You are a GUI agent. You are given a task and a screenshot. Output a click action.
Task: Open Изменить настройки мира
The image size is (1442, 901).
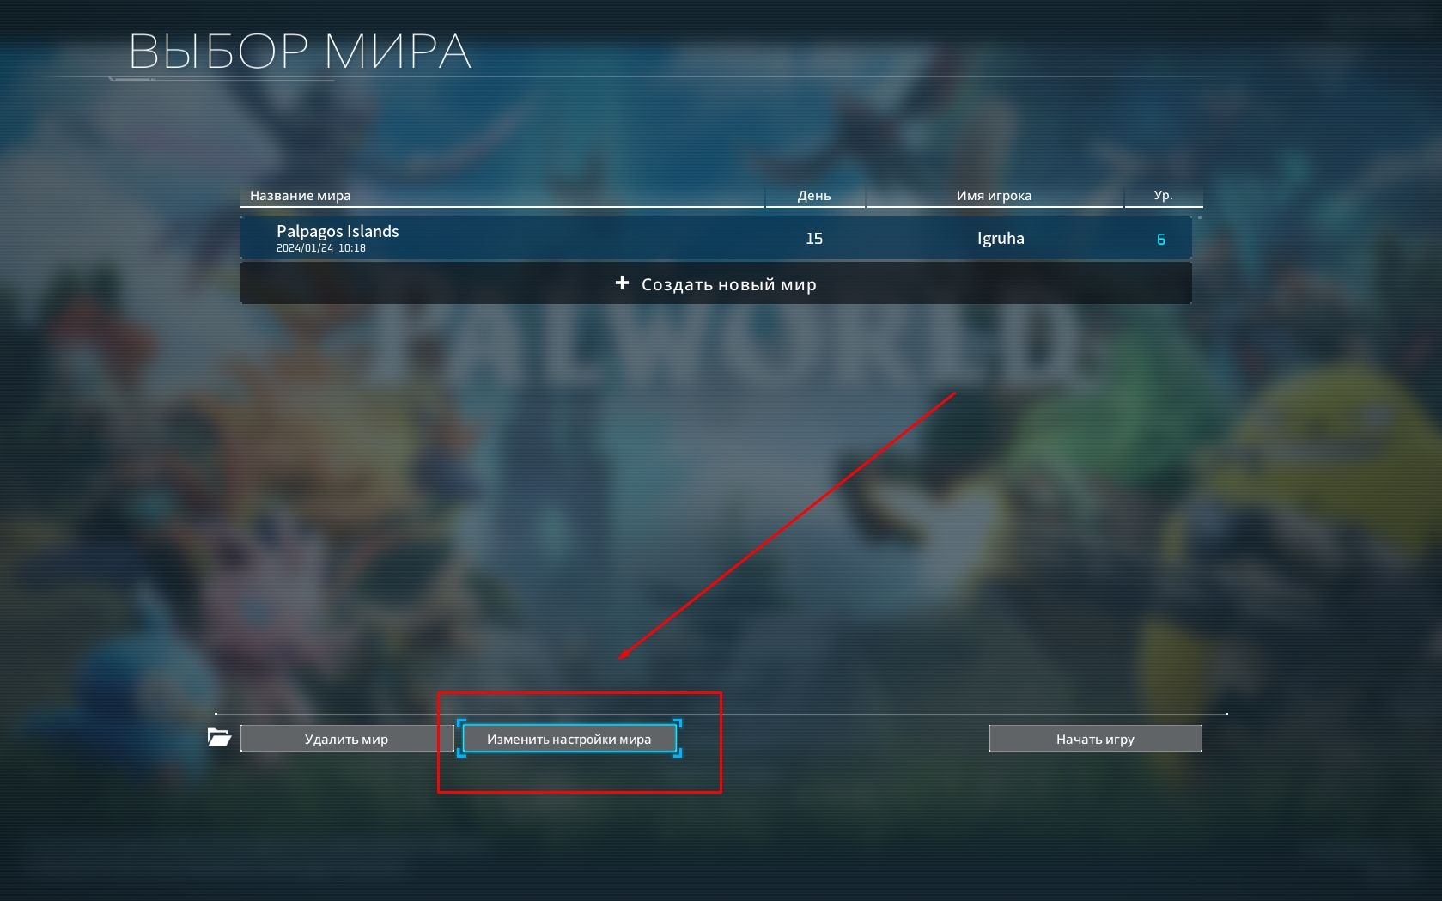click(569, 739)
